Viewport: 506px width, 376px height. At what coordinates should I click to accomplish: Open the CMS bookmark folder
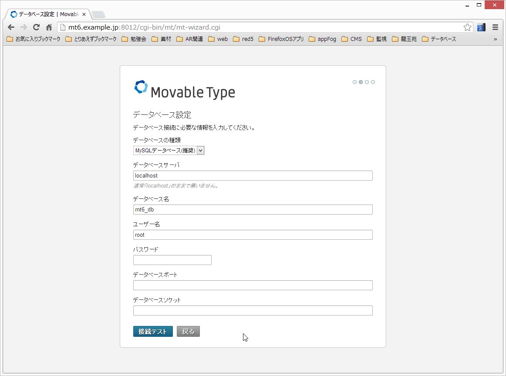(352, 39)
